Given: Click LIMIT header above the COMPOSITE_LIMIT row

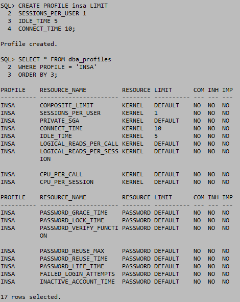Looking at the screenshot, I should coord(163,90).
